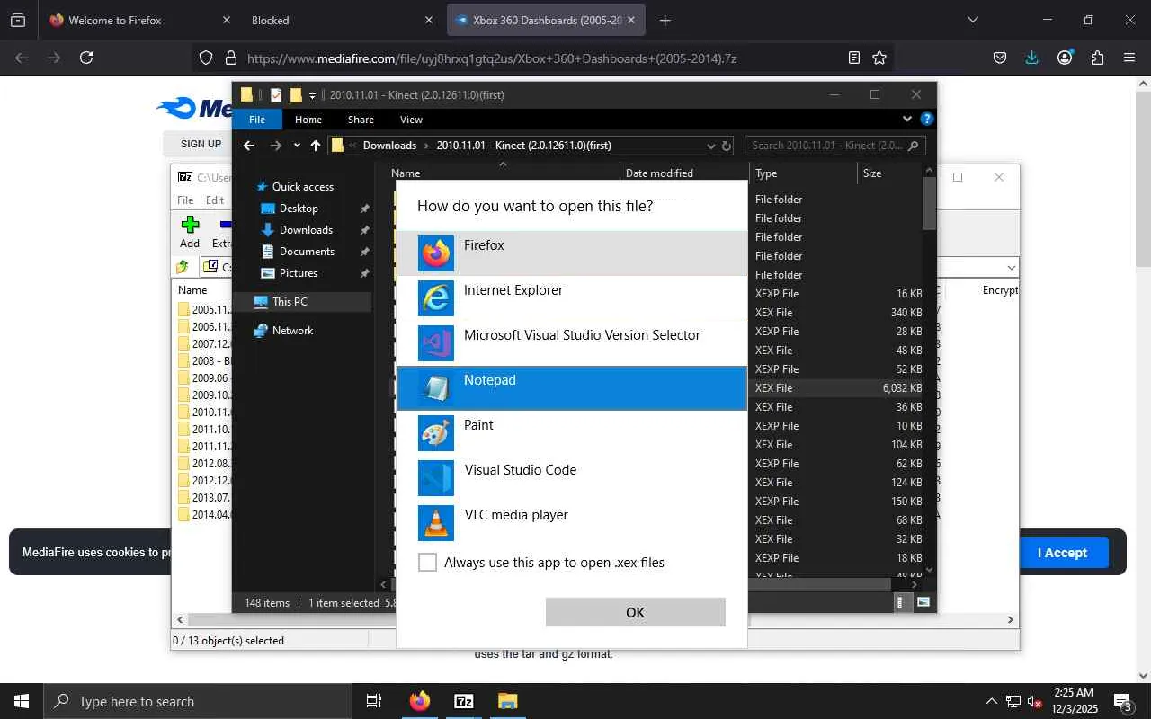Open a new Firefox tab
The width and height of the screenshot is (1151, 719).
tap(665, 20)
